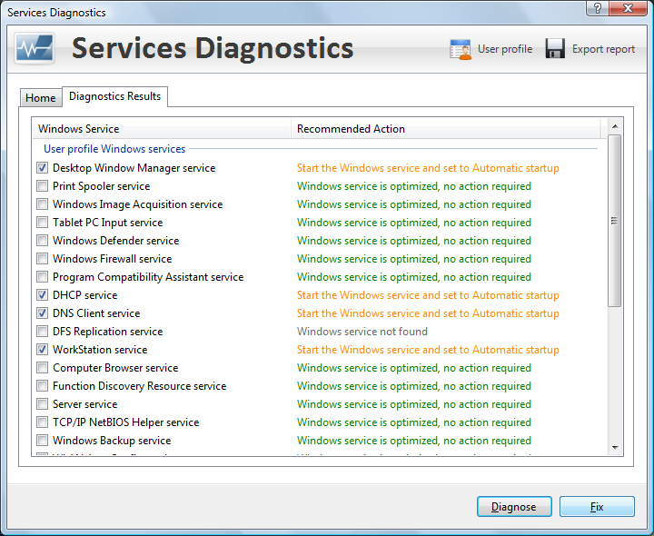Click the scrollbar up arrow
This screenshot has height=536, width=654.
[x=615, y=126]
